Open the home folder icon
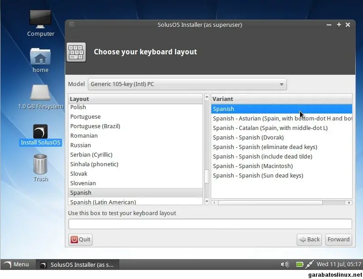 click(x=40, y=61)
